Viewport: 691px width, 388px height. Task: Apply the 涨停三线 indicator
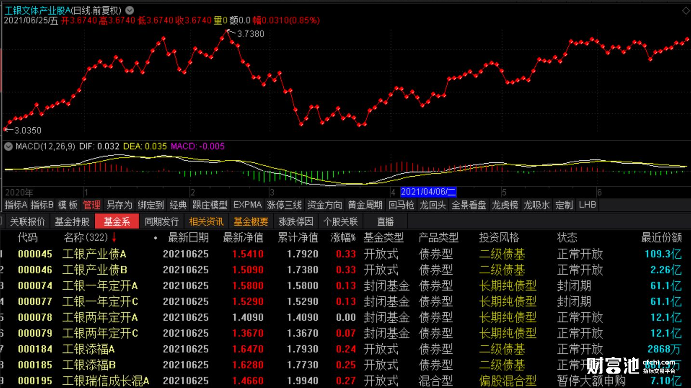(x=285, y=205)
